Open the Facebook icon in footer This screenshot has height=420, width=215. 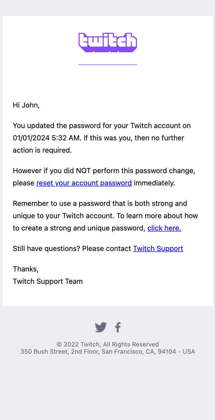(118, 327)
